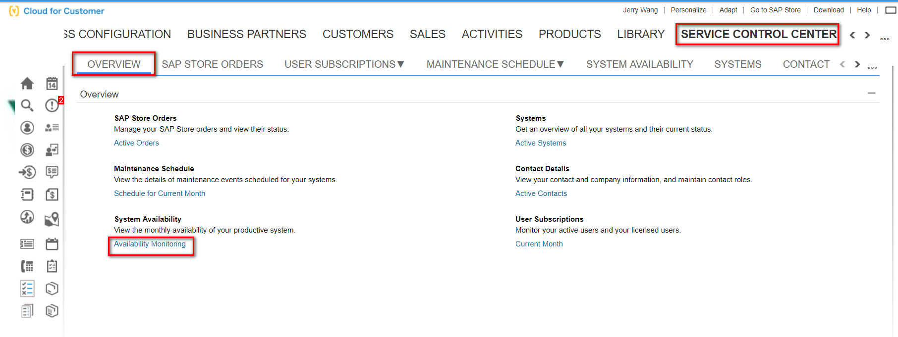Open the dollar coin icon in sidebar
Screen dimensions: 898x337
click(27, 150)
